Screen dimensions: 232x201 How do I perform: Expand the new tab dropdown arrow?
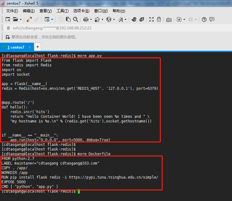(x=184, y=19)
